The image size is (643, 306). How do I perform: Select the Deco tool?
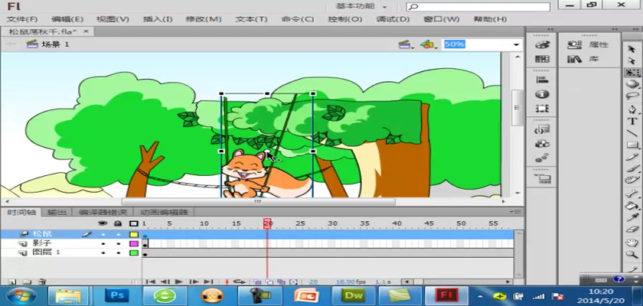coord(632,181)
